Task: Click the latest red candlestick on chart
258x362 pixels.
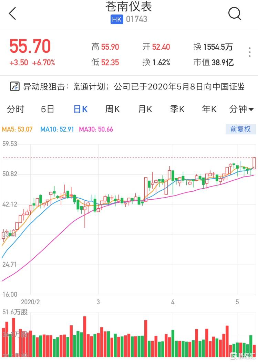Action: tap(254, 163)
